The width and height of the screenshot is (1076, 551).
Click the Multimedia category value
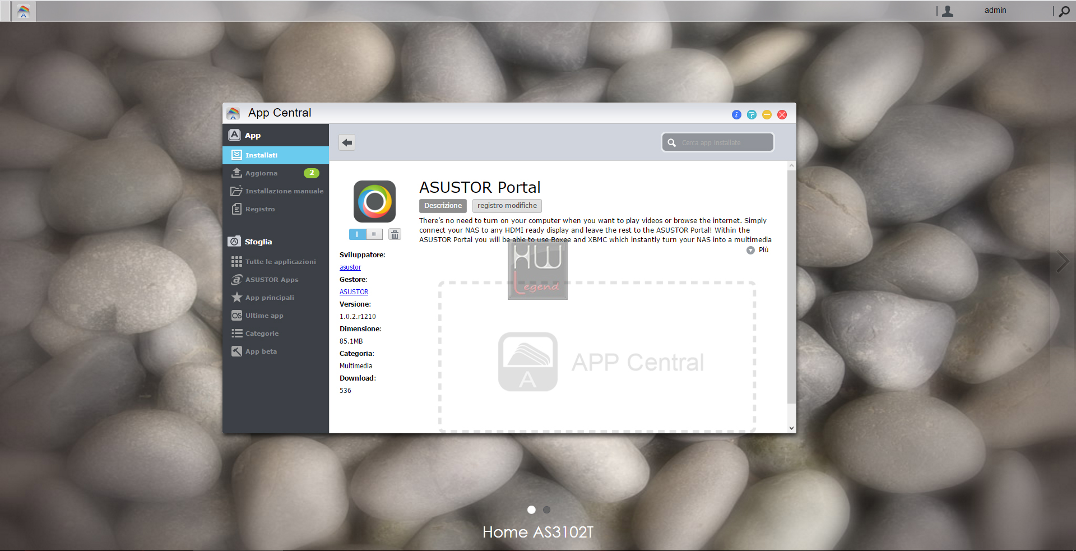356,366
